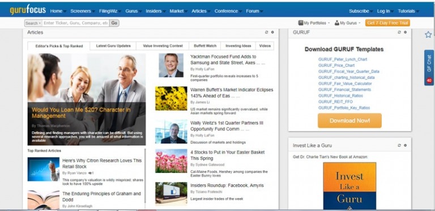Viewport: 435px width, 211px height.
Task: Open the Tutorials menu
Action: [408, 11]
